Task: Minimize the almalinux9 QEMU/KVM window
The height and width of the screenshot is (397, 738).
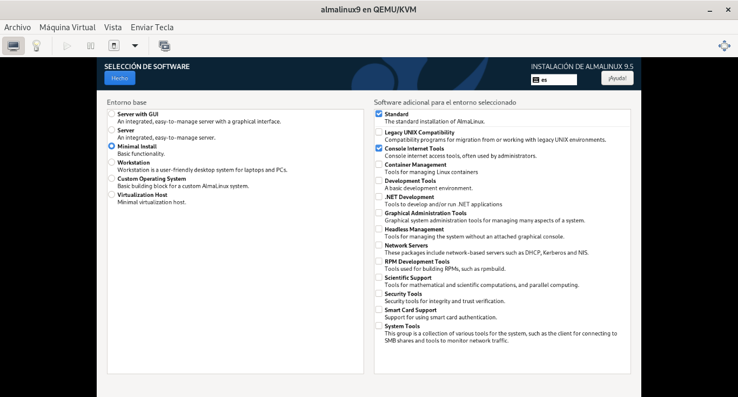Action: tap(709, 10)
